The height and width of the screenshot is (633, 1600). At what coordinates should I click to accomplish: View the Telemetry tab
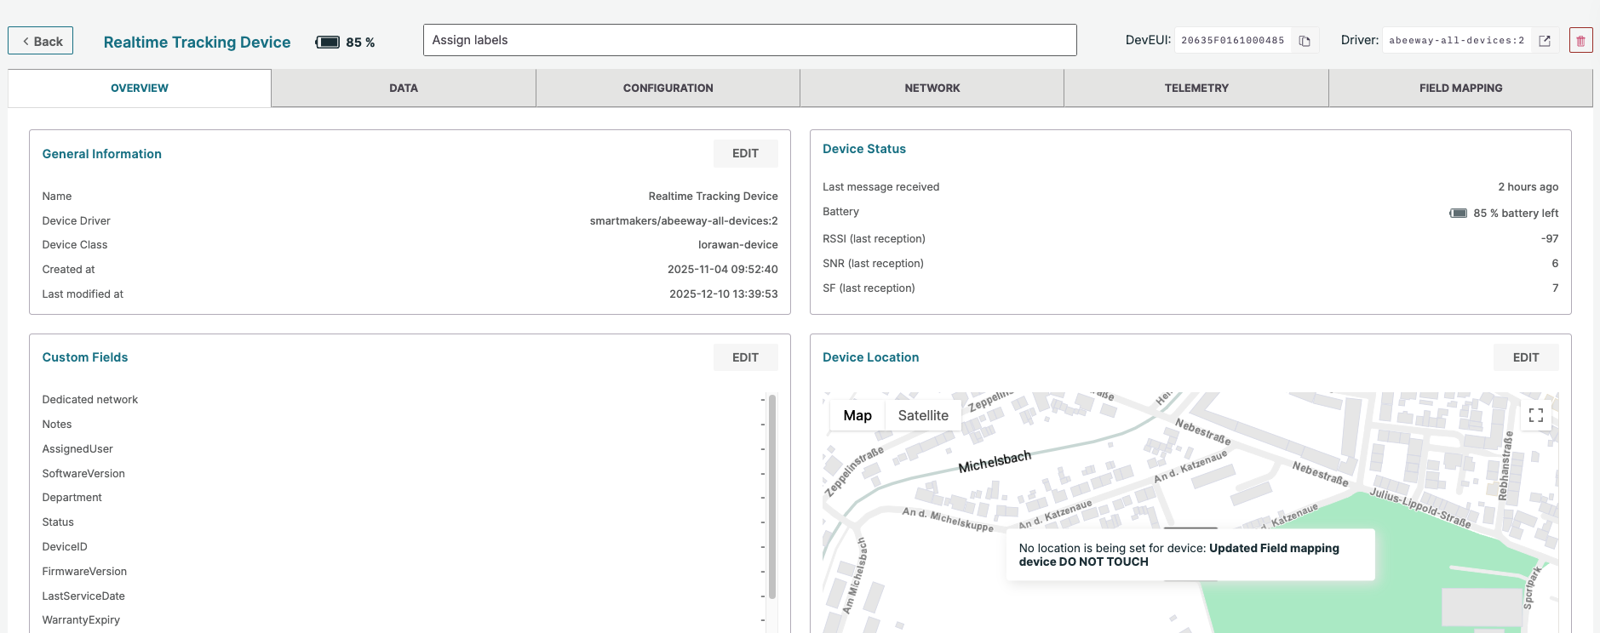1196,88
